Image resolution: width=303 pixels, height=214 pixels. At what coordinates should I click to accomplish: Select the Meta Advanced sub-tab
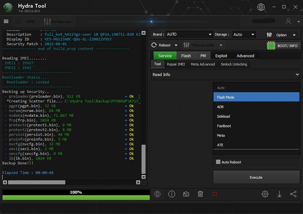203,64
